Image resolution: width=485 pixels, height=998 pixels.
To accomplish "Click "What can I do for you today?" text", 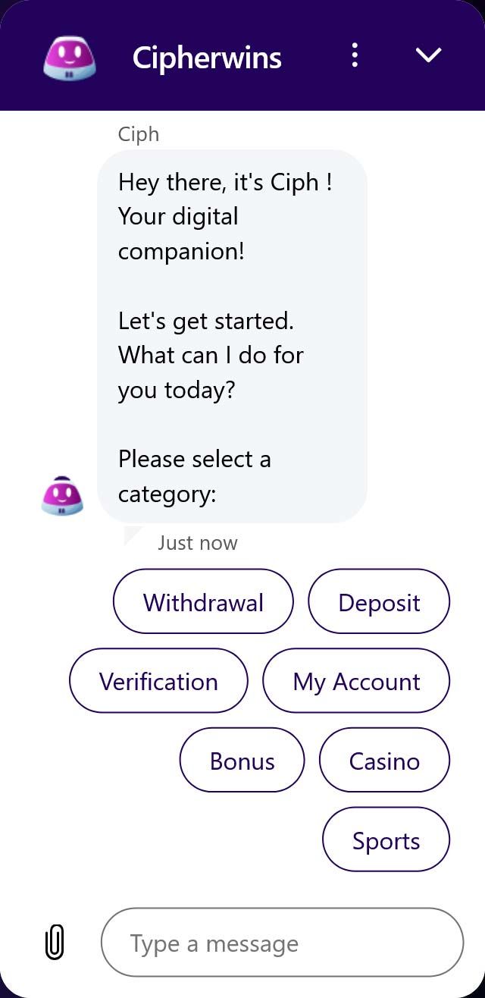I will coord(211,372).
